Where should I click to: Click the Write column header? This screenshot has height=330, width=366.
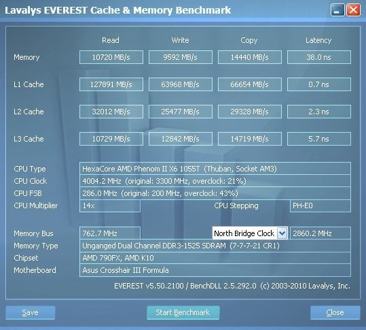coord(180,40)
